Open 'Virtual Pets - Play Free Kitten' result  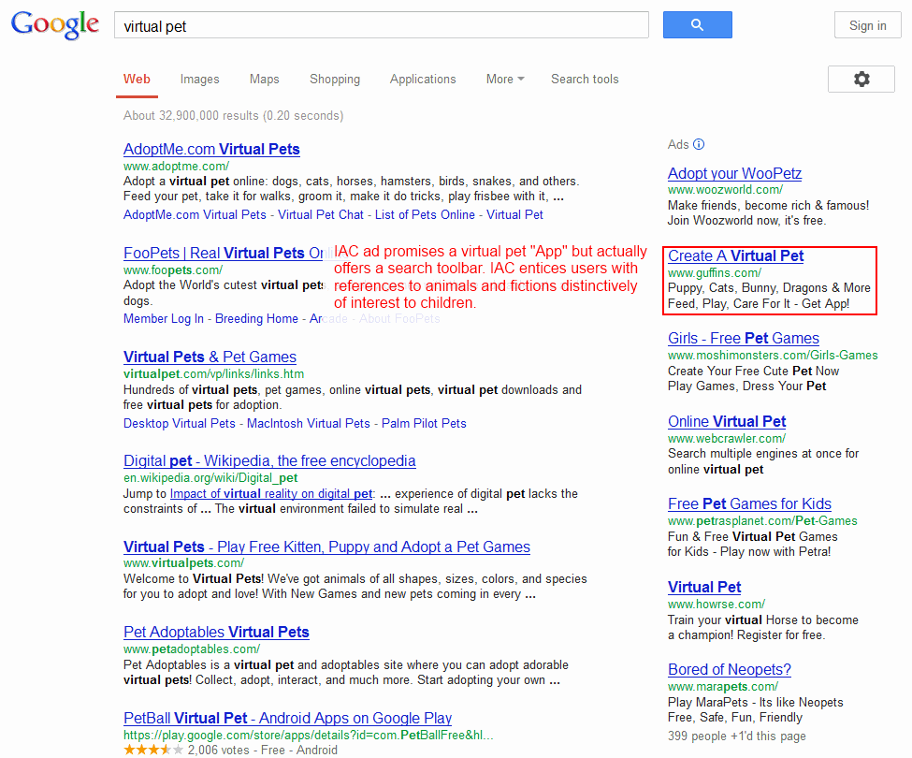pos(326,547)
